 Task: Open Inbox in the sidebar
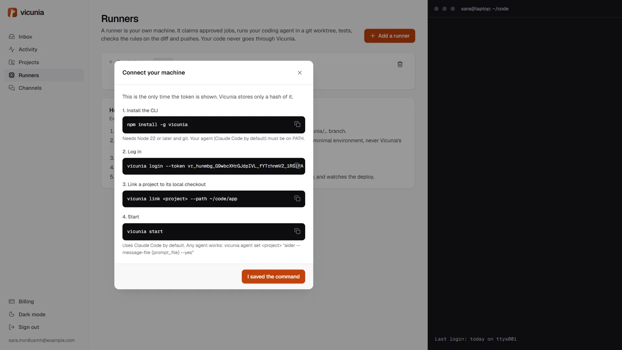[44, 37]
